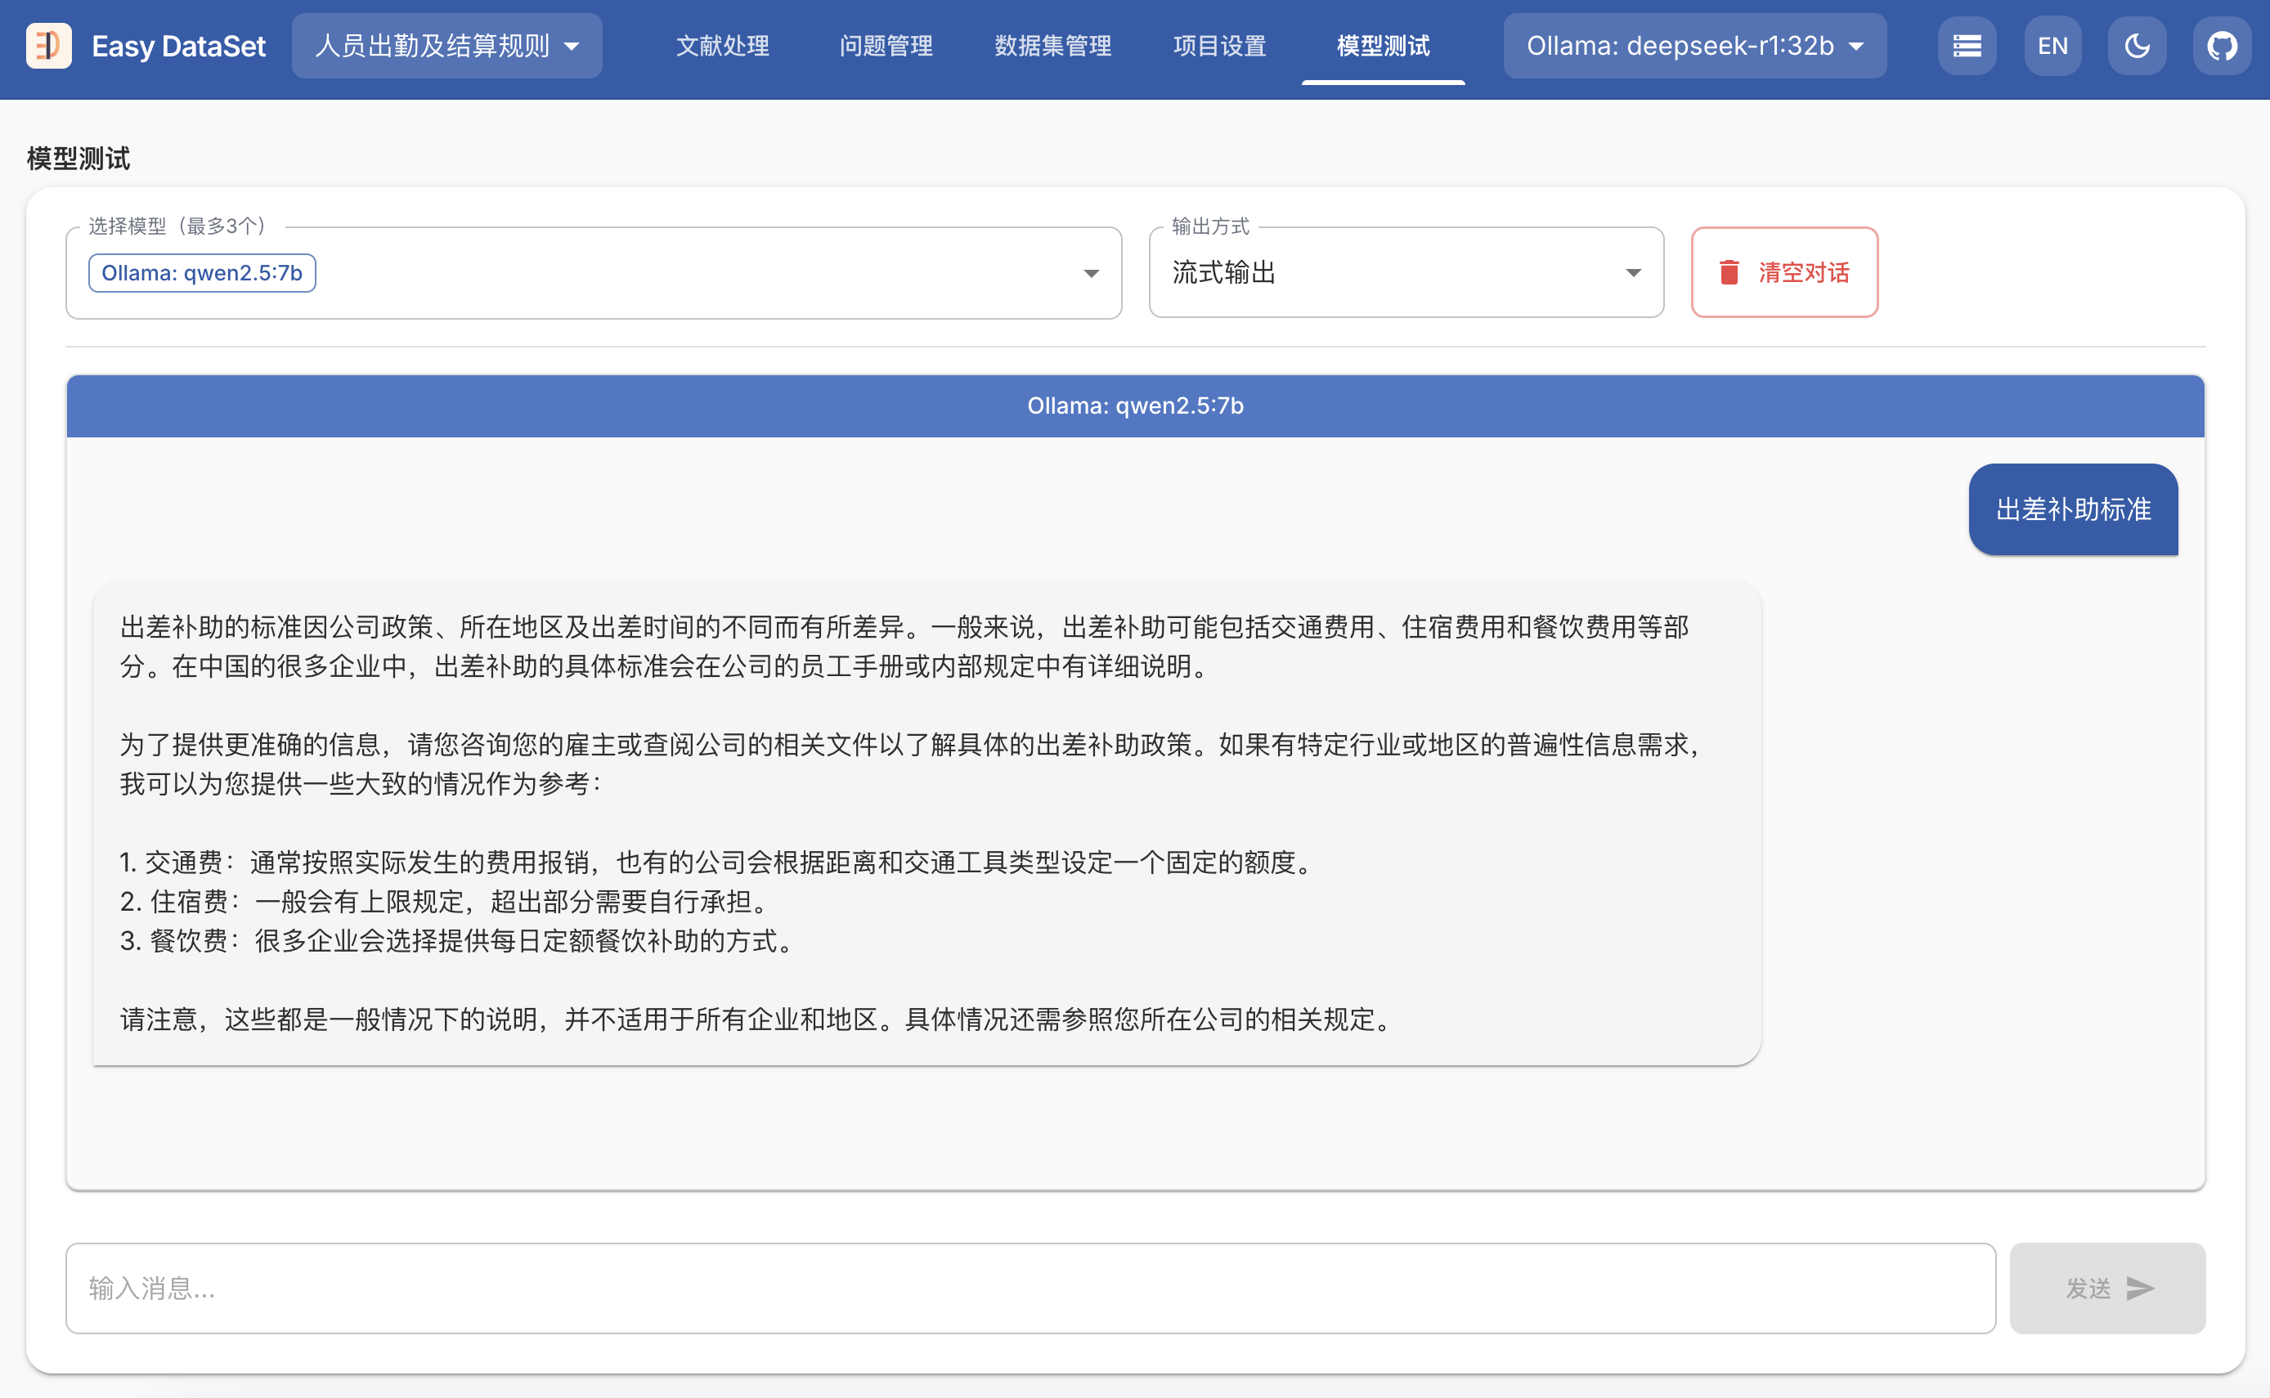This screenshot has height=1398, width=2270.
Task: Switch language with the EN button
Action: [2052, 45]
